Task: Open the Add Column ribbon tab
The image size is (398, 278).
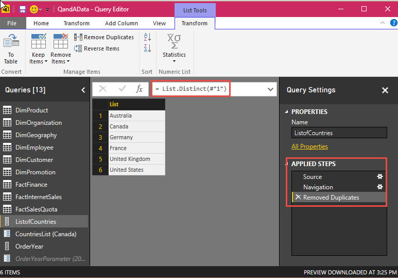Action: tap(122, 23)
